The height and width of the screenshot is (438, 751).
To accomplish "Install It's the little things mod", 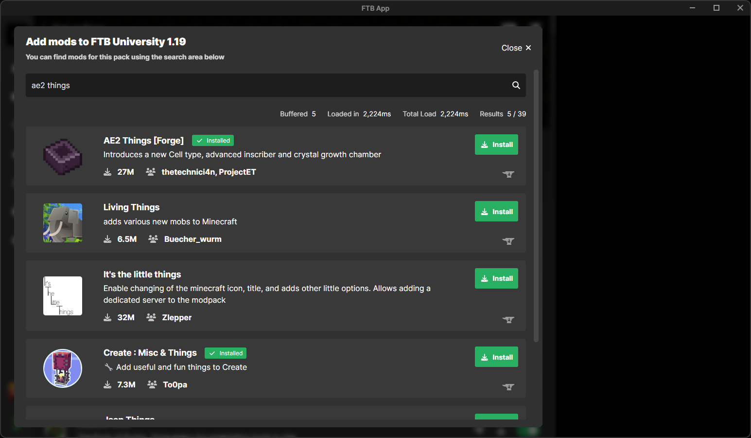I will point(496,278).
